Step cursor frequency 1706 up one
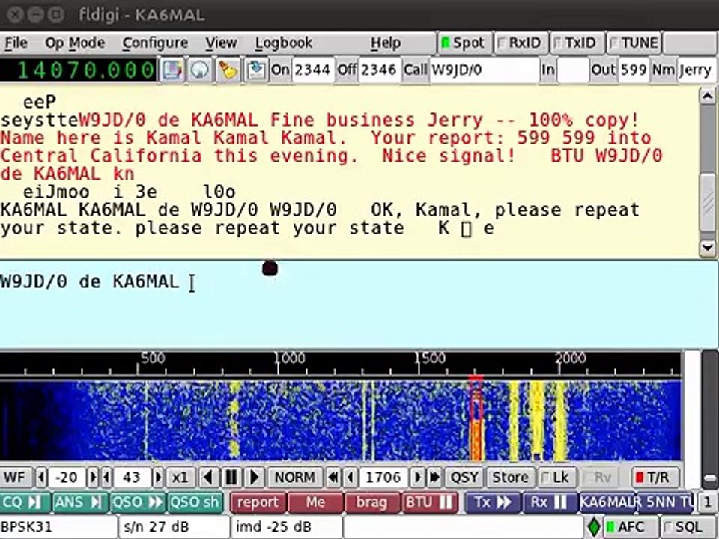 [417, 478]
